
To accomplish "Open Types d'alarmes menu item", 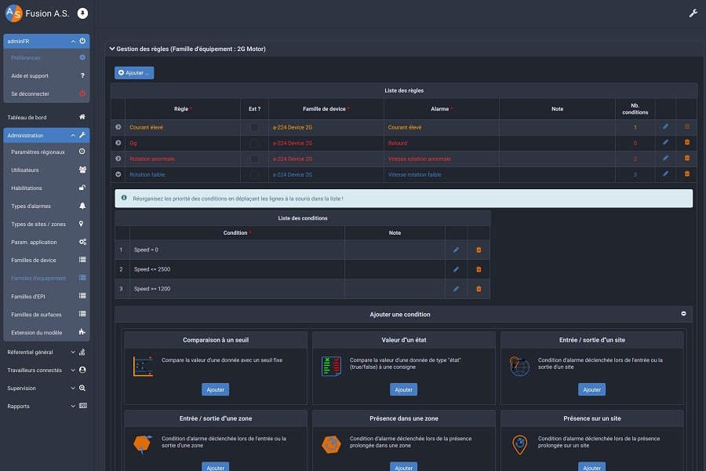I will (x=46, y=206).
